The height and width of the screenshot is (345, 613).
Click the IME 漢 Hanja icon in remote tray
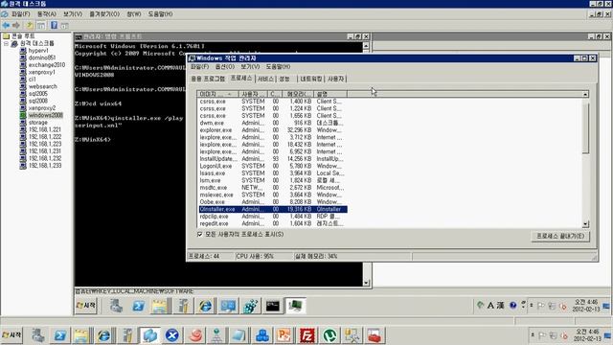pos(500,306)
